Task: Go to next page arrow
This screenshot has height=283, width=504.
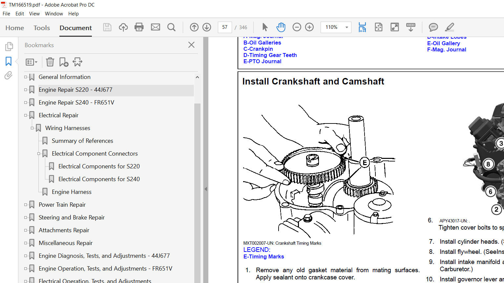Action: click(207, 27)
